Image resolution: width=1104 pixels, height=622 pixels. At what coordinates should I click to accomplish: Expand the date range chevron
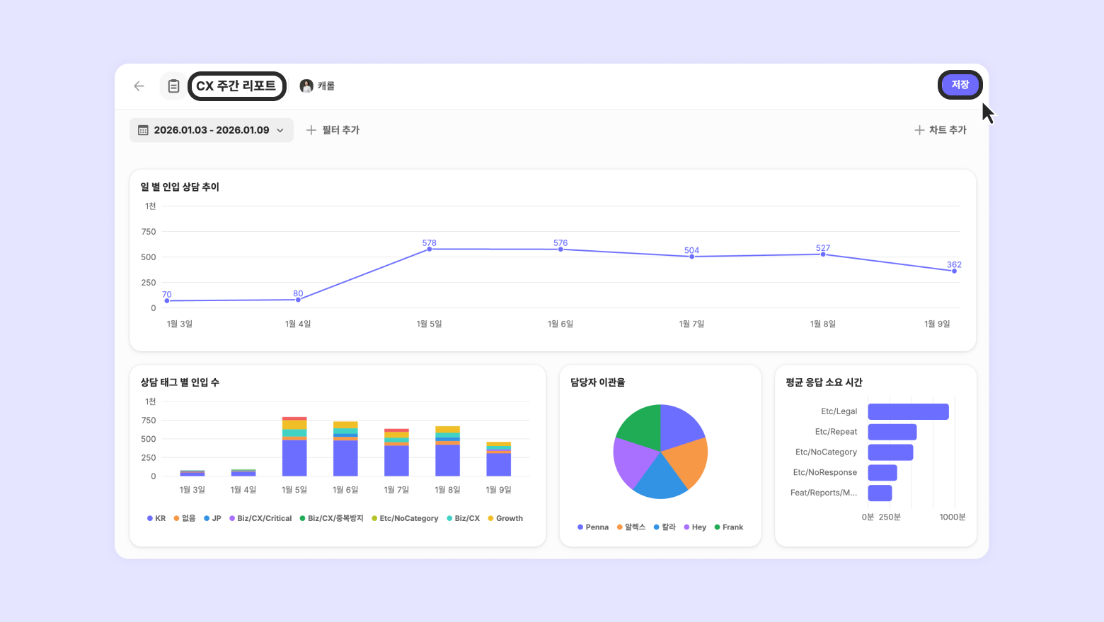click(x=280, y=130)
